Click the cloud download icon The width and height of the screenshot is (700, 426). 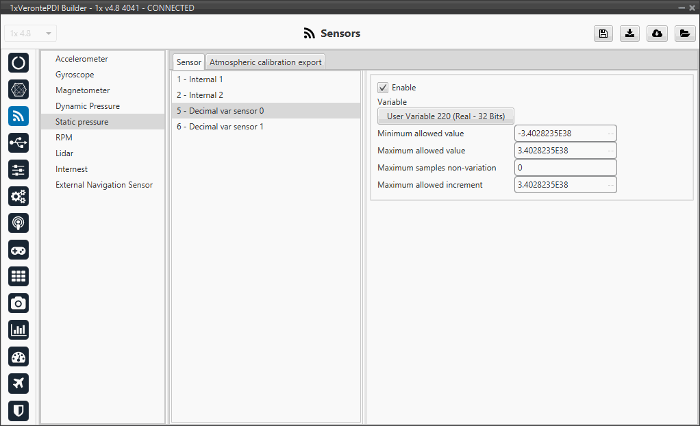point(657,34)
